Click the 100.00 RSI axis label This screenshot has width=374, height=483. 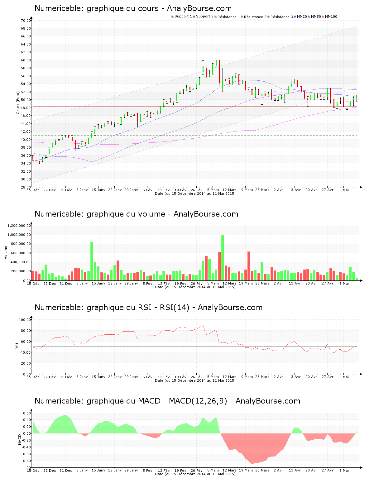[x=25, y=320]
